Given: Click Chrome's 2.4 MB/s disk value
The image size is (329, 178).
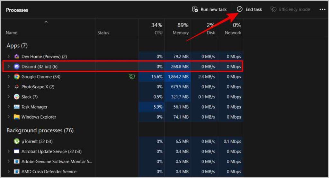Looking at the screenshot, I should coord(207,76).
